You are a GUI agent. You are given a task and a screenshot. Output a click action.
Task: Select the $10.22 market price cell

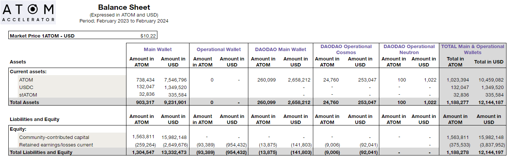point(148,36)
